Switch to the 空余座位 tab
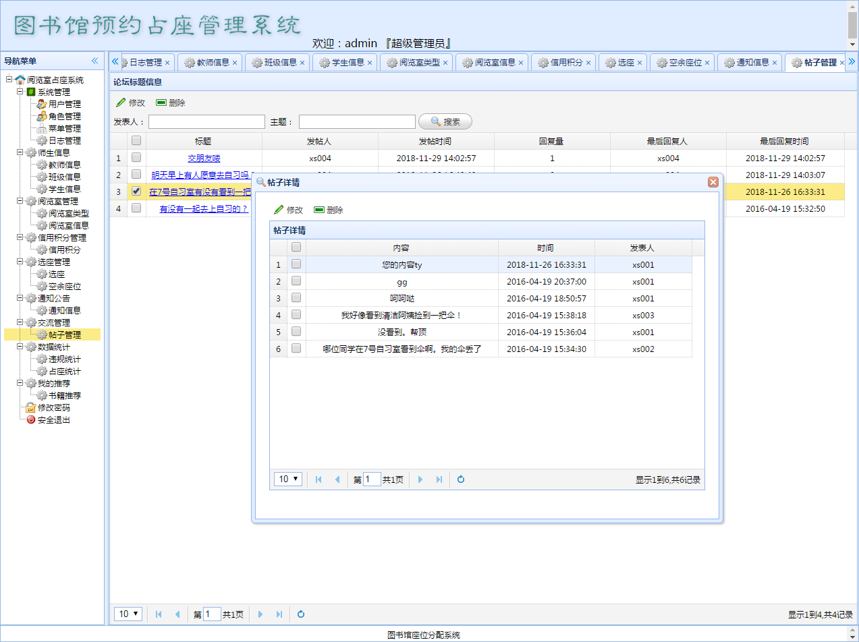Image resolution: width=859 pixels, height=642 pixels. point(682,62)
